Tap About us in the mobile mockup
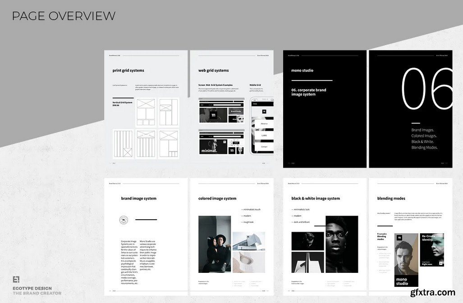463x303 pixels. click(x=264, y=123)
